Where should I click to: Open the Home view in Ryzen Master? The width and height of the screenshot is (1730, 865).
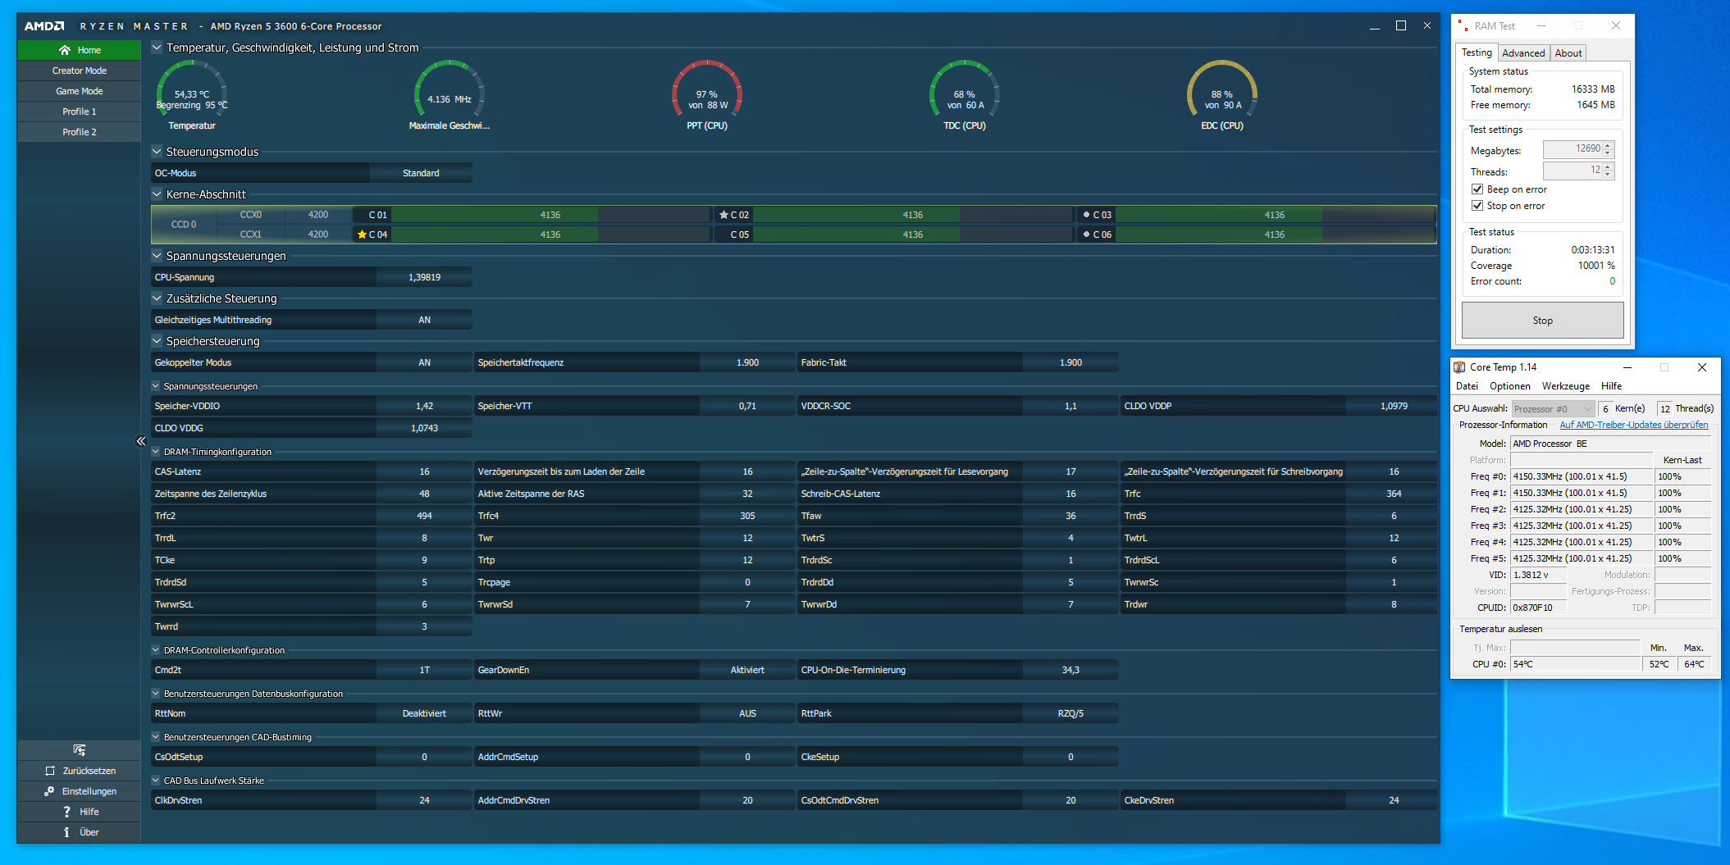coord(80,50)
